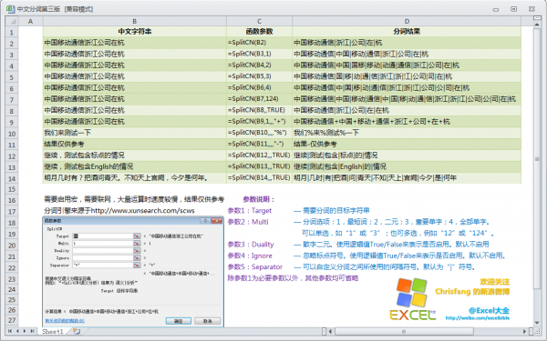
Task: Click the horizontal scrollbar left arrow
Action: 330,331
